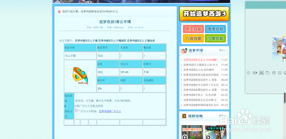The width and height of the screenshot is (286, 139).
Task: Open 造梦西游3邪张宿掉什么 article
Action: pos(200,80)
